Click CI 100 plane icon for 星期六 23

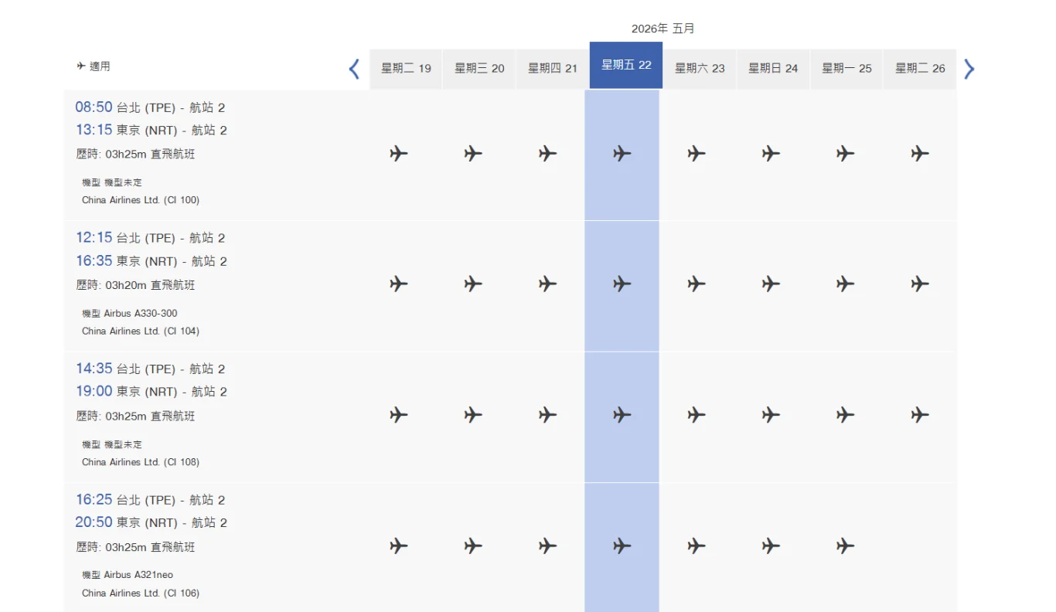click(697, 154)
